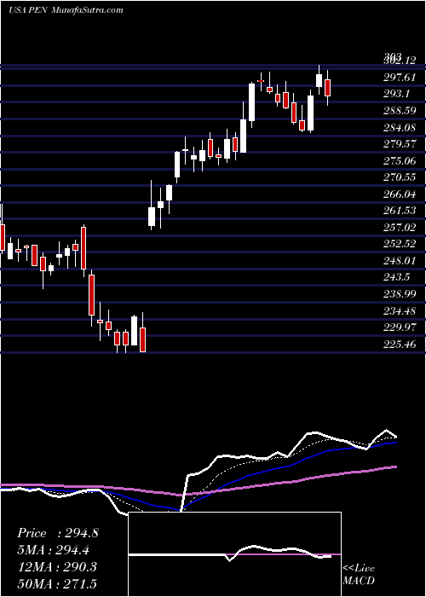Screen dimensions: 426x597
Task: Click the 243.5 price axis label
Action: point(399,277)
